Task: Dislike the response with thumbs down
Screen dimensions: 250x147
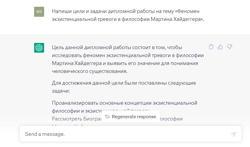Action: pos(230,47)
